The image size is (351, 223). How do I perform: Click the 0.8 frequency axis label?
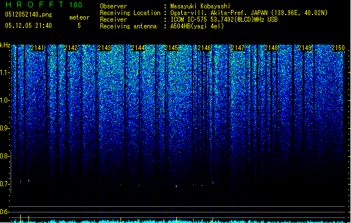pos(4,156)
